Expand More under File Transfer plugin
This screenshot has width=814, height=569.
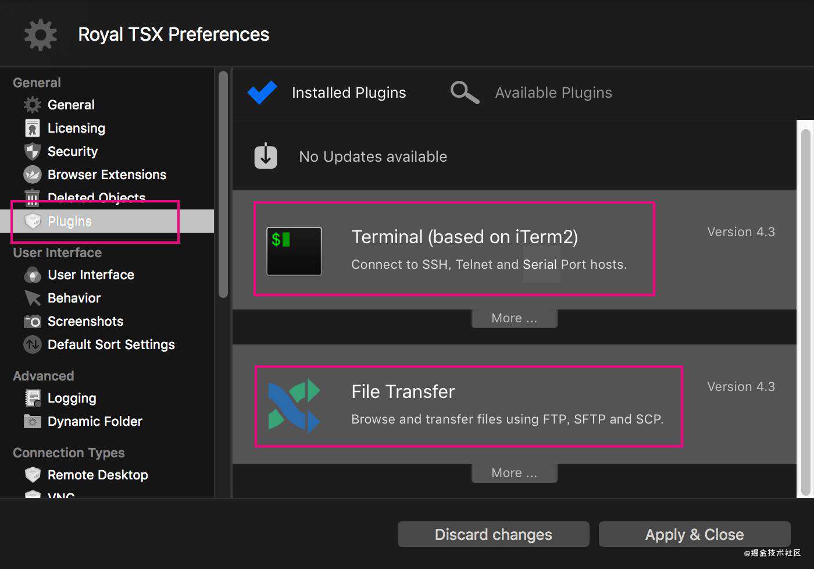[x=515, y=473]
